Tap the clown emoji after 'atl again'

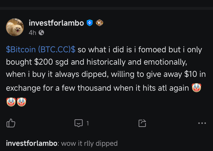coord(196,88)
